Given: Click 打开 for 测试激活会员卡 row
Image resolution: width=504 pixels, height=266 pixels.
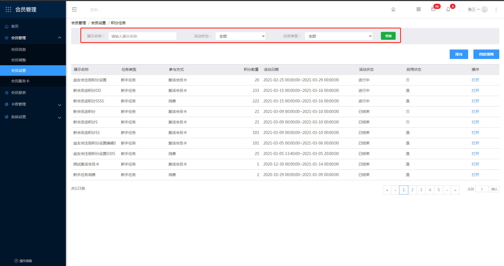Looking at the screenshot, I should [x=475, y=164].
